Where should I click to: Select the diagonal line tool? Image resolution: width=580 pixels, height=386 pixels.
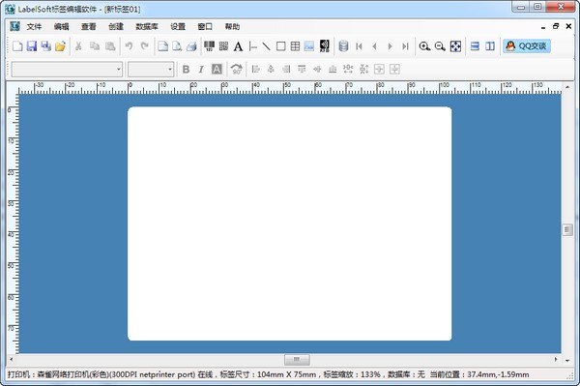[267, 46]
